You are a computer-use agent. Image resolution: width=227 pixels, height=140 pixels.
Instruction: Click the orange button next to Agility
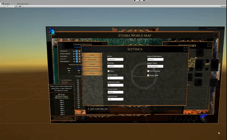(x=80, y=59)
